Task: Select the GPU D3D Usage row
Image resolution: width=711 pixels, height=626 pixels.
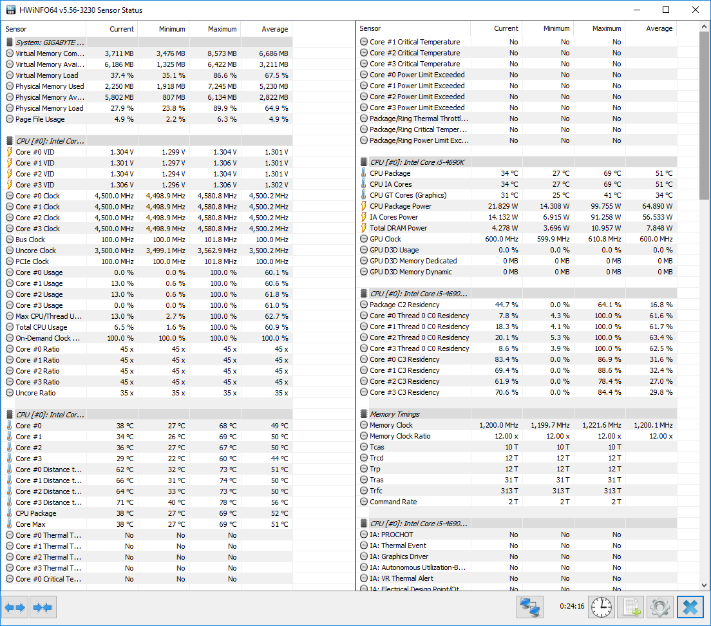Action: tap(518, 250)
